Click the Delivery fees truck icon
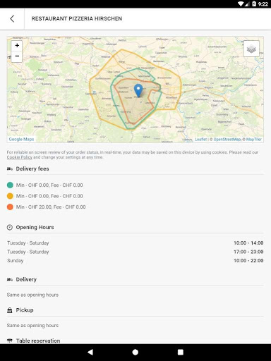 point(10,169)
